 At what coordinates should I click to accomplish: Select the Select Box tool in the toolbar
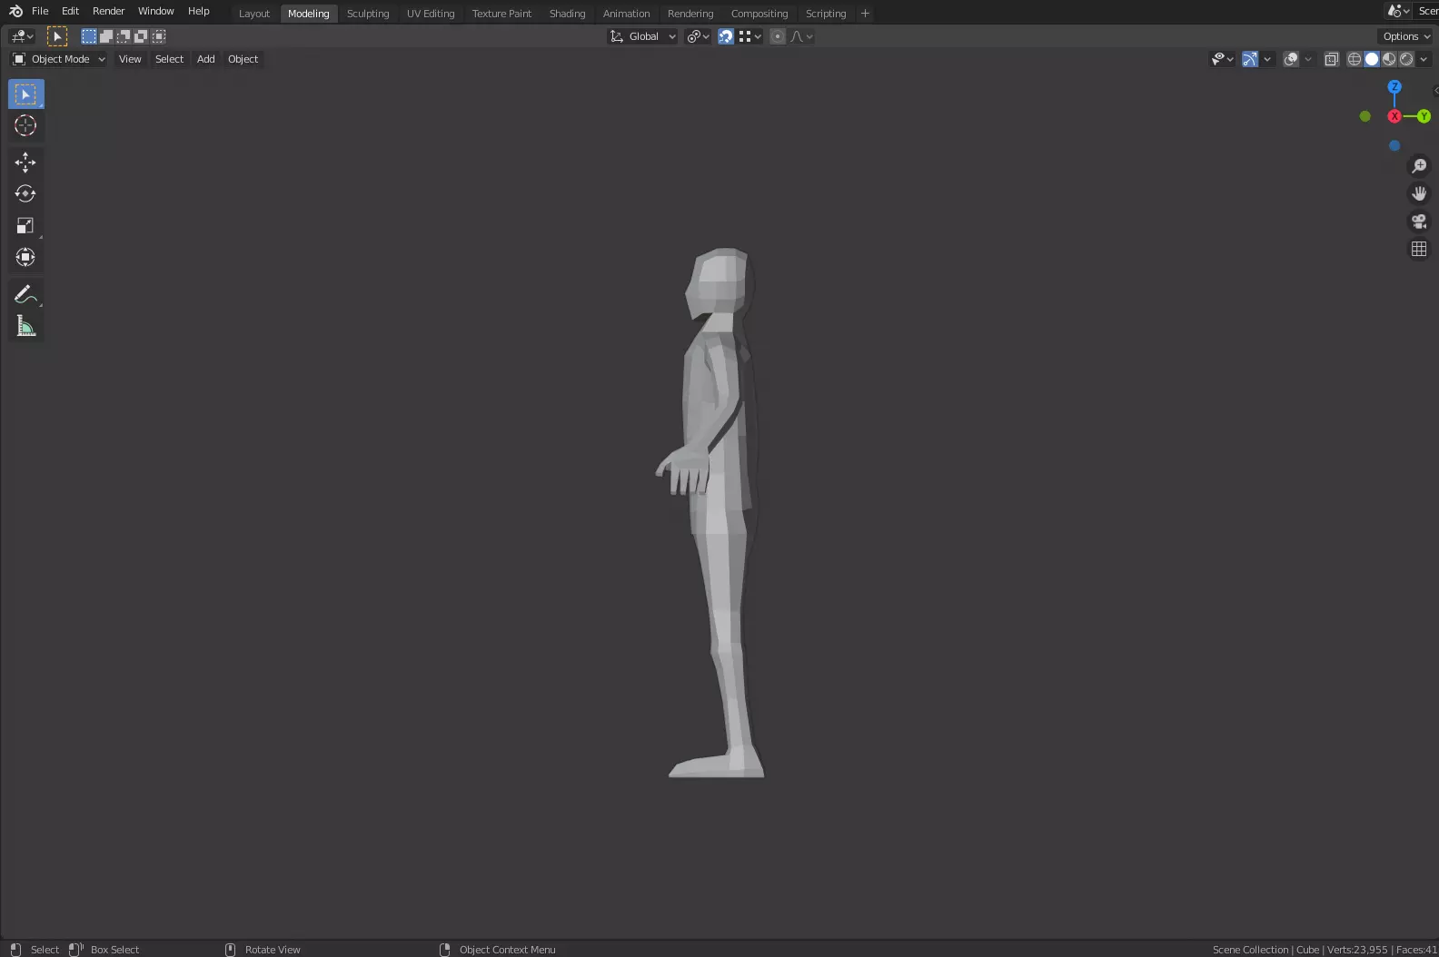point(25,94)
